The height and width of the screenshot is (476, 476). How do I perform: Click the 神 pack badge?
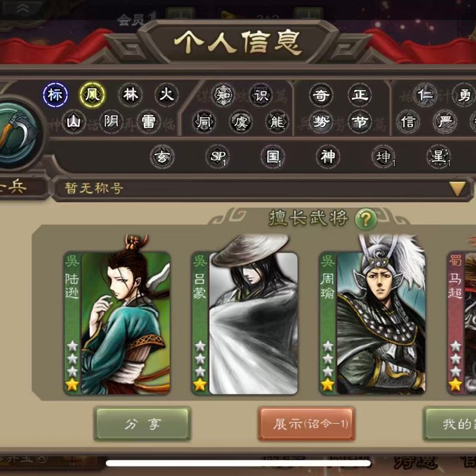pyautogui.click(x=328, y=156)
